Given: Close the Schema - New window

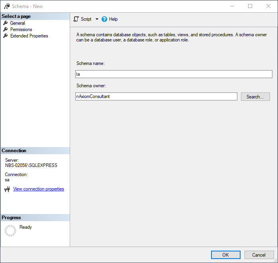Looking at the screenshot, I should (268, 6).
